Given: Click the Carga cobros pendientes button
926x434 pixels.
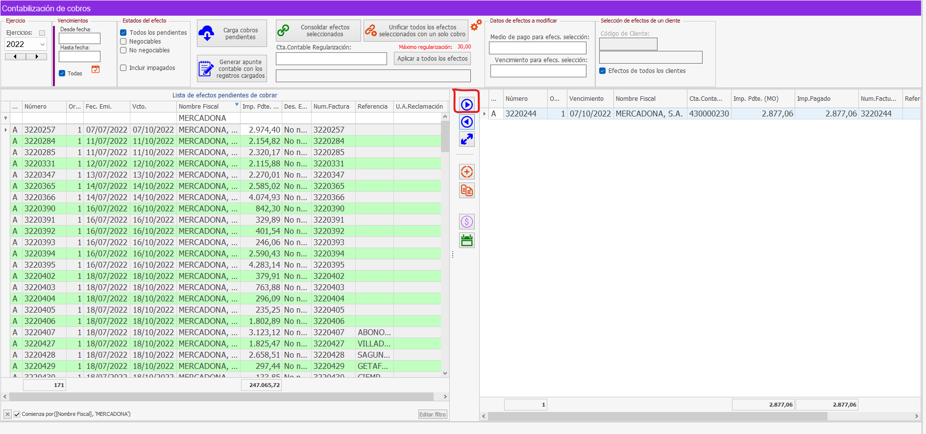Looking at the screenshot, I should [232, 33].
